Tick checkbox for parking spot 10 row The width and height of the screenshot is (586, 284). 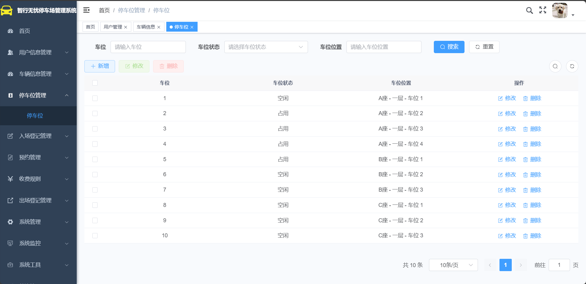tap(95, 236)
